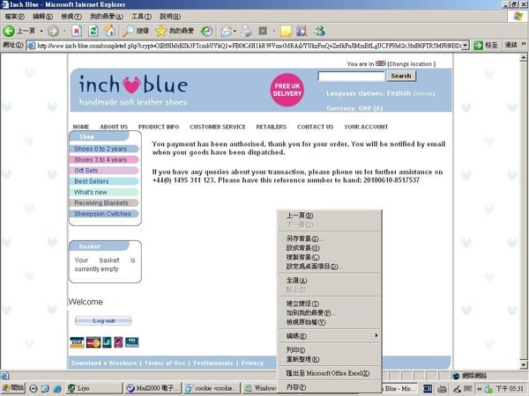Click the vertical scrollbar up arrow

point(523,58)
